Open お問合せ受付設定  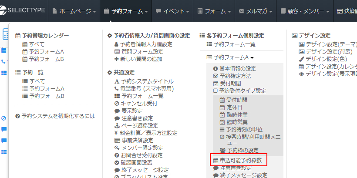click(x=138, y=155)
